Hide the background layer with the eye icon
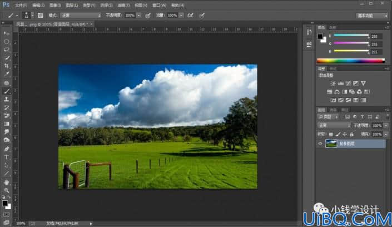This screenshot has width=392, height=227. click(320, 144)
